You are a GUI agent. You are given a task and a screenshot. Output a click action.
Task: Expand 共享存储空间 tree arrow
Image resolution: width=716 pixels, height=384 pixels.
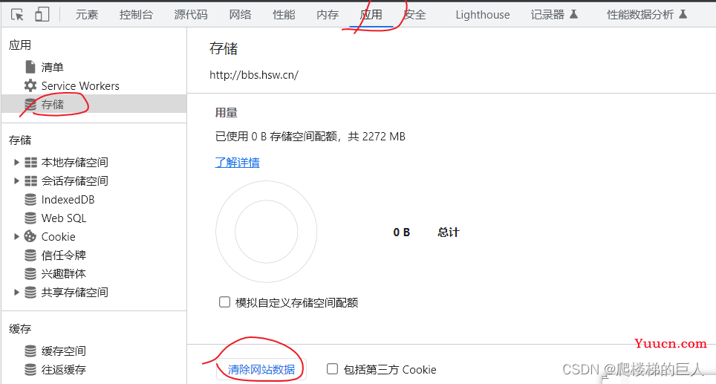(16, 292)
